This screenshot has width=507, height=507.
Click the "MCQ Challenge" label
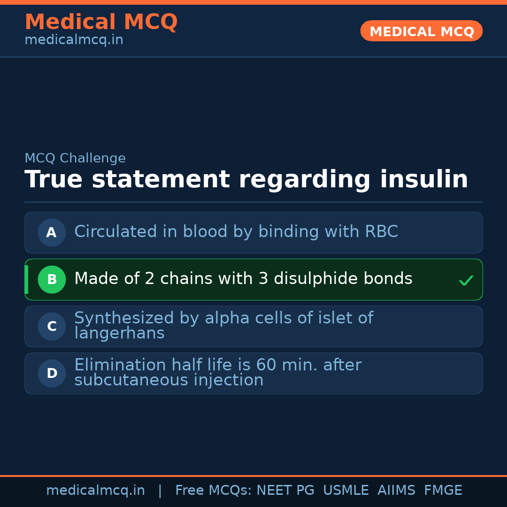(x=75, y=158)
